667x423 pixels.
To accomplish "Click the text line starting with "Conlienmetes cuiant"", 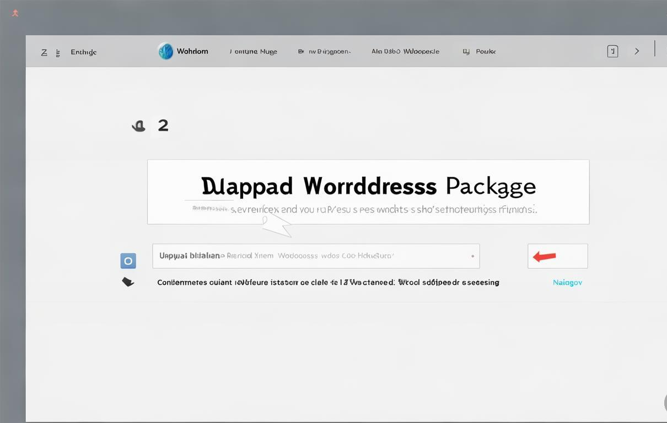I will [328, 283].
